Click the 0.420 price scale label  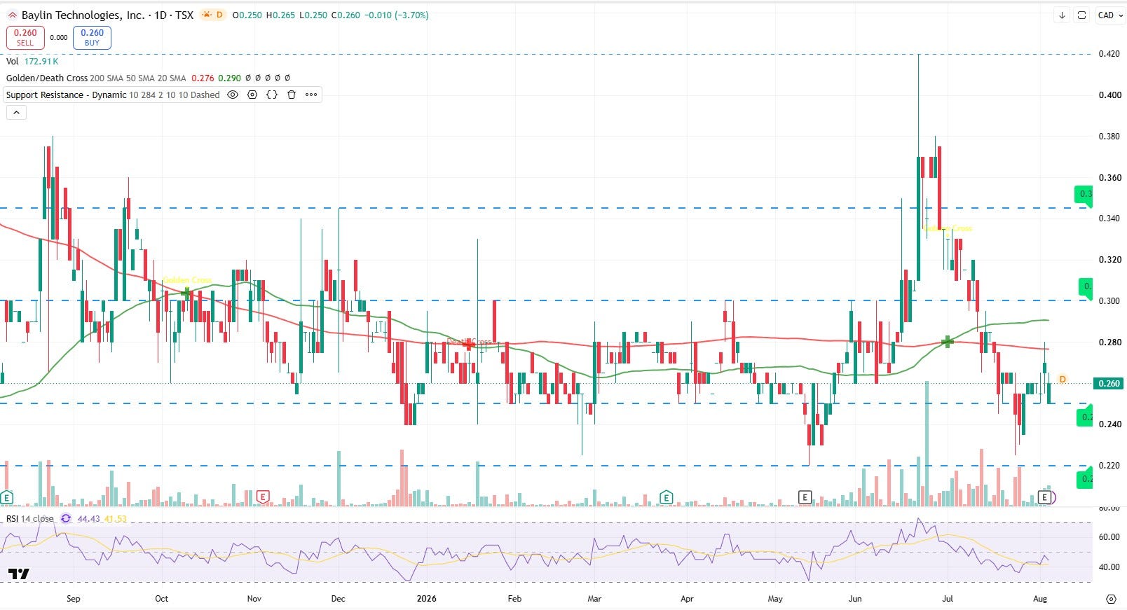pos(1109,54)
